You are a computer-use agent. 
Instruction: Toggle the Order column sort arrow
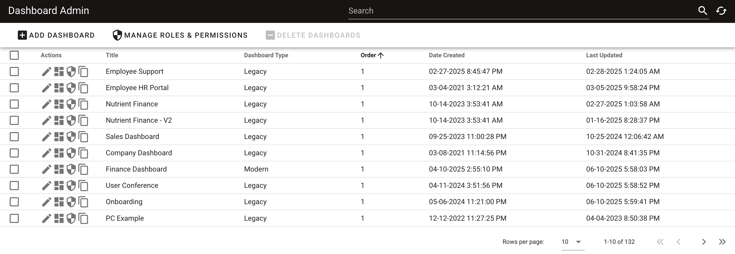381,55
